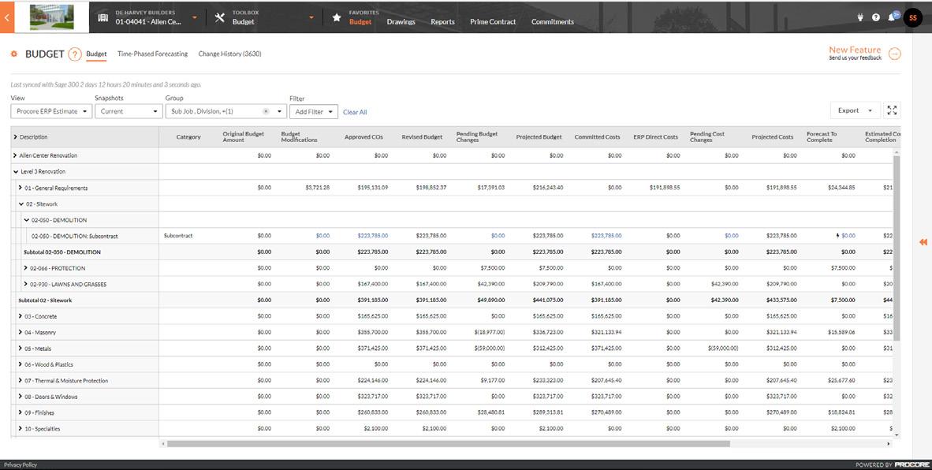932x470 pixels.
Task: Click the Export button
Action: pyautogui.click(x=855, y=110)
